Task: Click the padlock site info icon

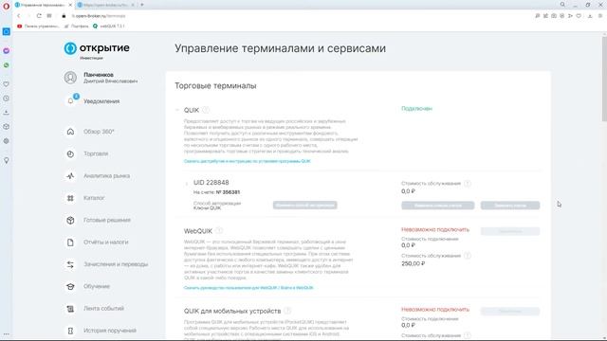Action: (x=64, y=16)
